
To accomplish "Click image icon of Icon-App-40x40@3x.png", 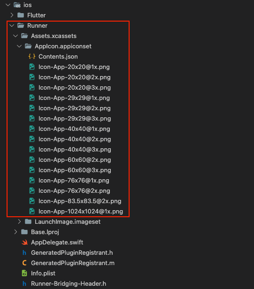I will 32,149.
